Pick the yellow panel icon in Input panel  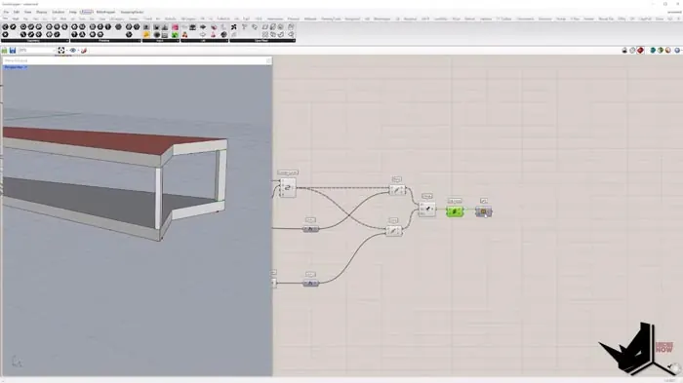146,35
